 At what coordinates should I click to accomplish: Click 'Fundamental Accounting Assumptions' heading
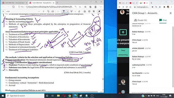coord(22,78)
